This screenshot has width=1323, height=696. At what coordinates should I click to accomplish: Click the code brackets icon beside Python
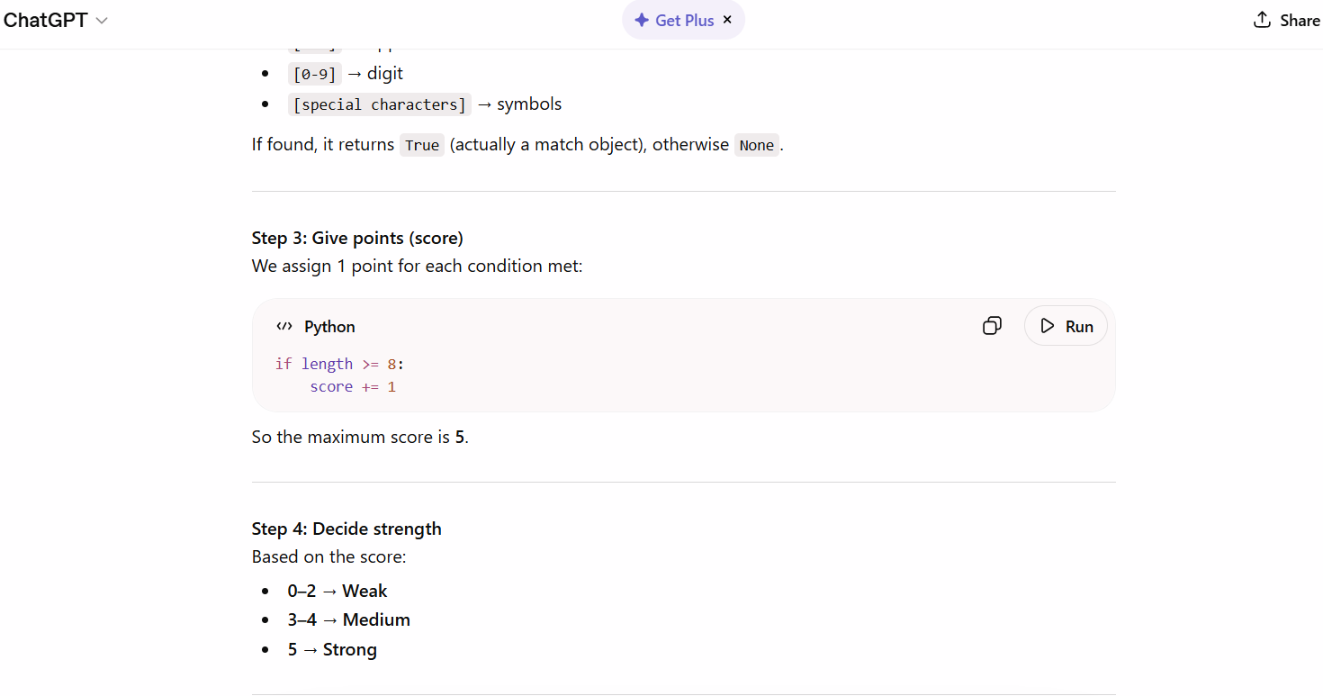[284, 327]
